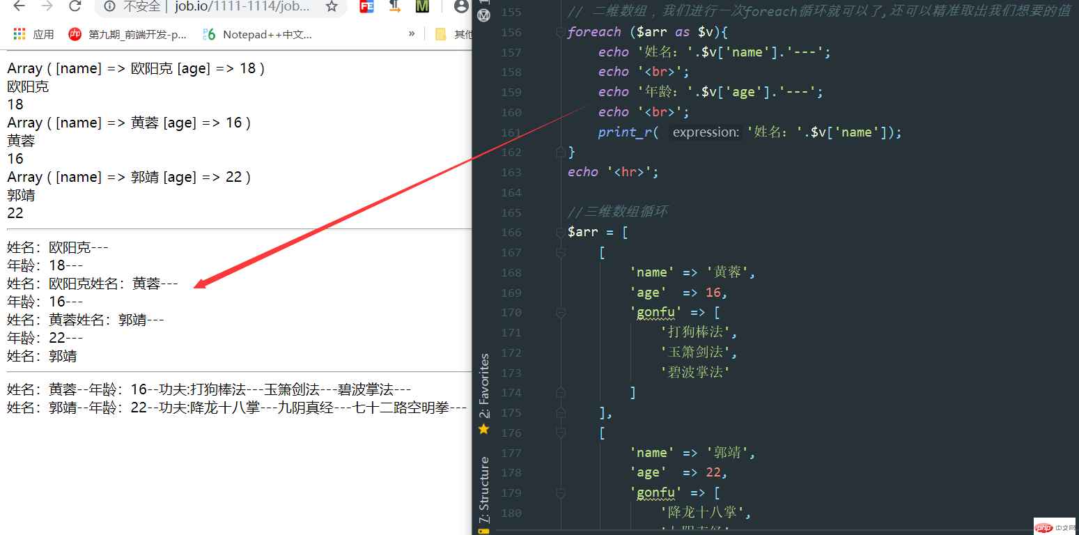
Task: Click the '碧波掌法' string in code
Action: click(x=695, y=373)
